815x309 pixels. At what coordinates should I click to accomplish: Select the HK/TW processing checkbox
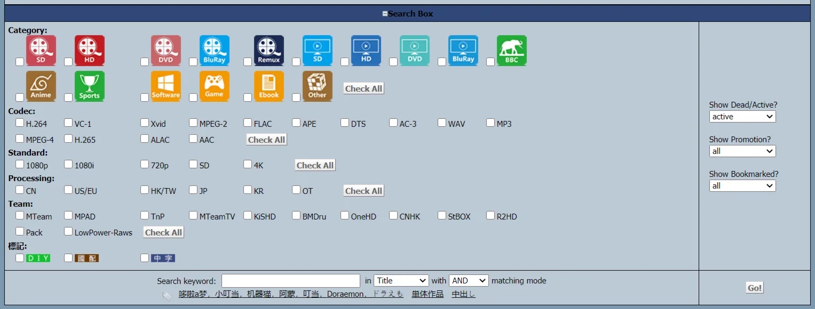point(145,190)
